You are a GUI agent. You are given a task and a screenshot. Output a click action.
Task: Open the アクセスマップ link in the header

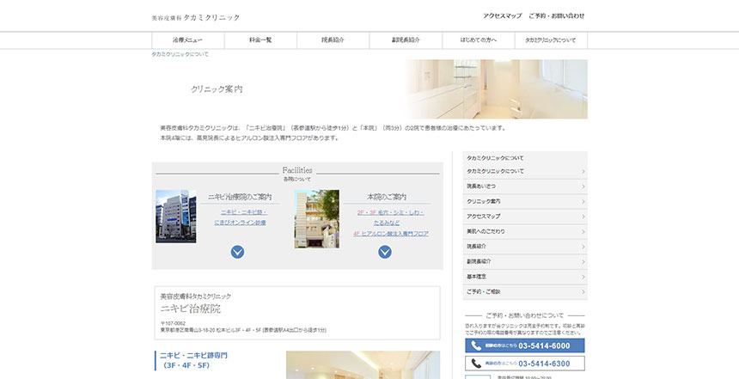503,16
